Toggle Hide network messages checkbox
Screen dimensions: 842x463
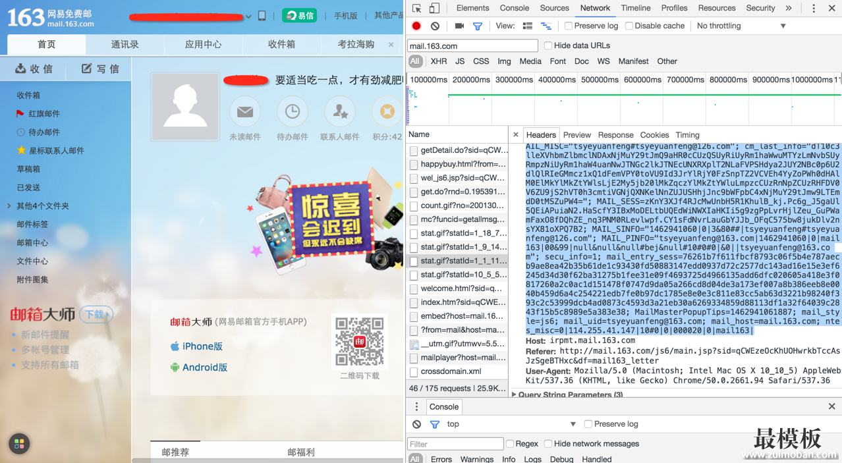(x=548, y=444)
